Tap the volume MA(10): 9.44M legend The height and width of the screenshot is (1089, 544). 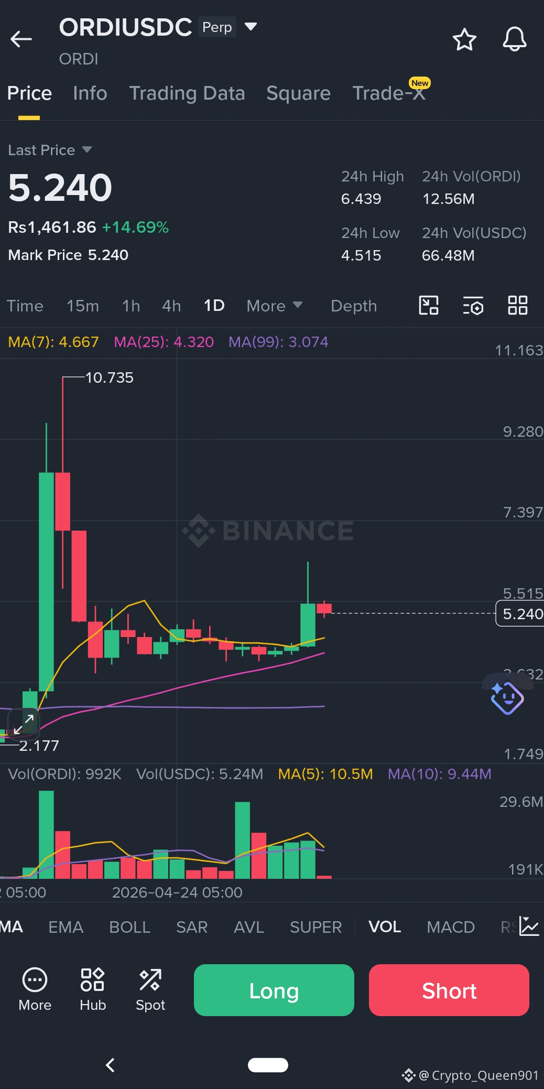click(440, 774)
